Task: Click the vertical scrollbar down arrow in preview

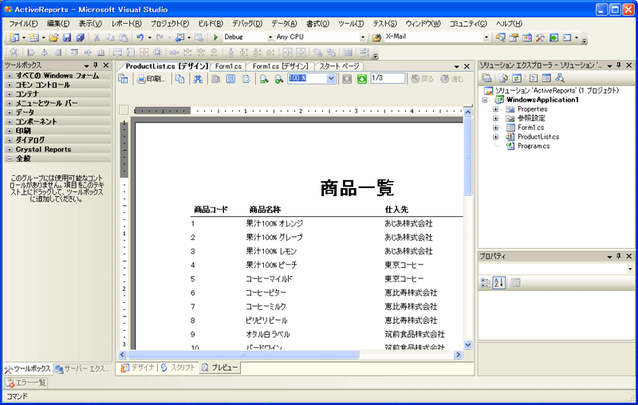Action: (x=468, y=345)
